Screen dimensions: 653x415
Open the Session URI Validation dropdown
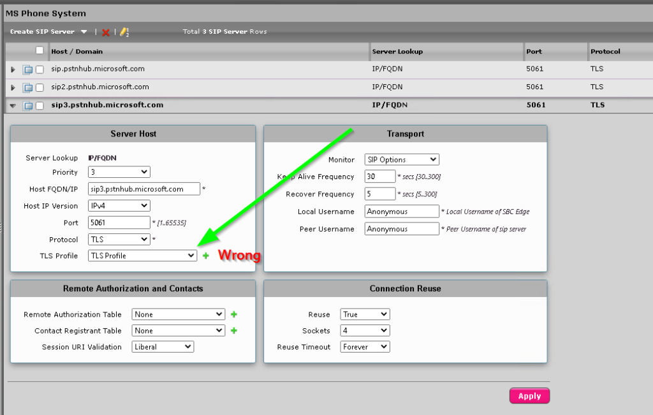tap(163, 347)
